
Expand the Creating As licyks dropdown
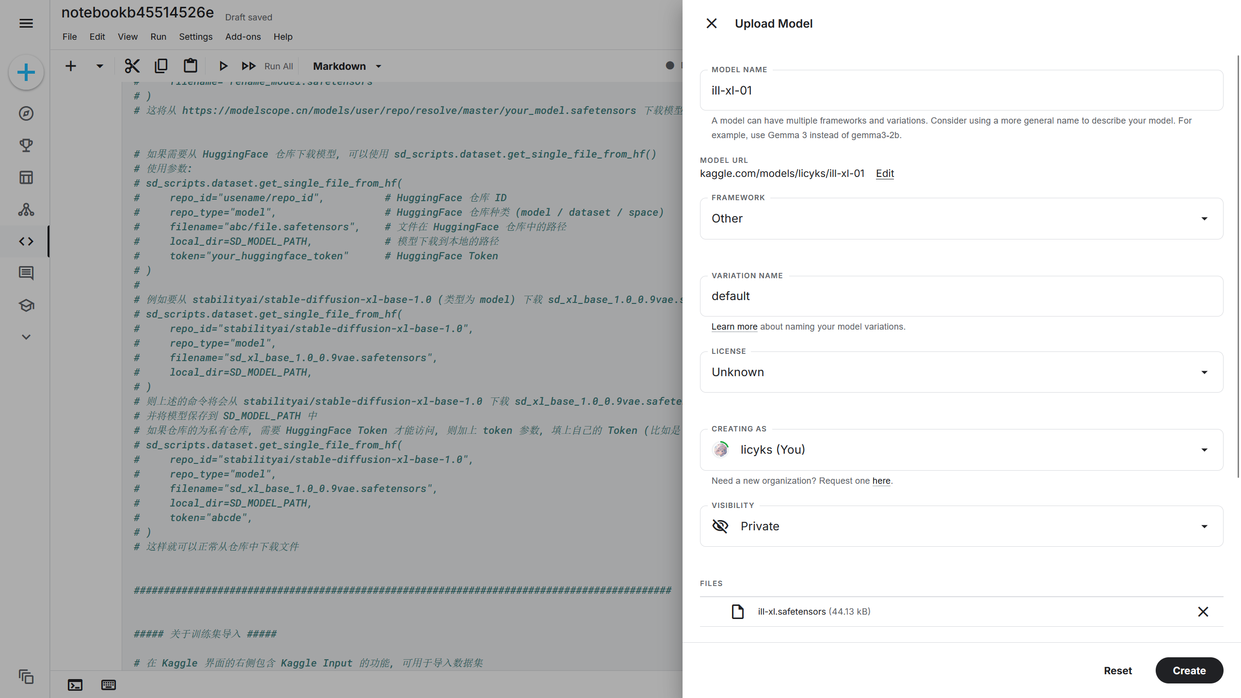[961, 450]
